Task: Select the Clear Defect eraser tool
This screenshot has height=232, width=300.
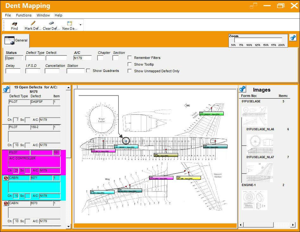Action: tap(51, 23)
